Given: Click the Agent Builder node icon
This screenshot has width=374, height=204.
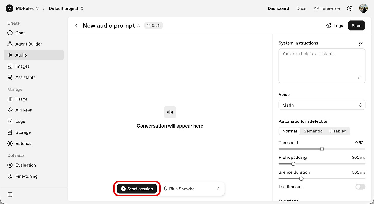Looking at the screenshot, I should coord(10,44).
